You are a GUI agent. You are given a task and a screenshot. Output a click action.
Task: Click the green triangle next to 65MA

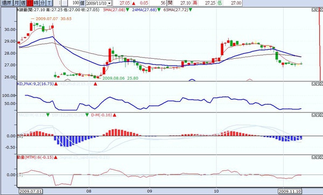[x=191, y=10]
